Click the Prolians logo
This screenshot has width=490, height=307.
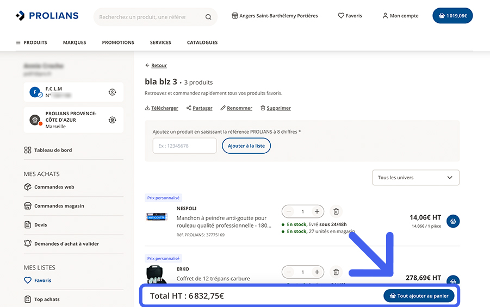pyautogui.click(x=47, y=16)
